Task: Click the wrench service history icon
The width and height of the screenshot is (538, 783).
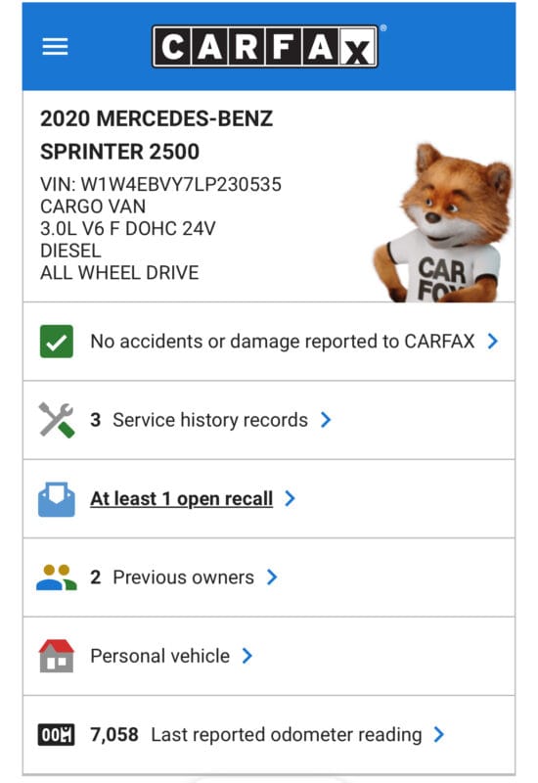Action: (x=57, y=420)
